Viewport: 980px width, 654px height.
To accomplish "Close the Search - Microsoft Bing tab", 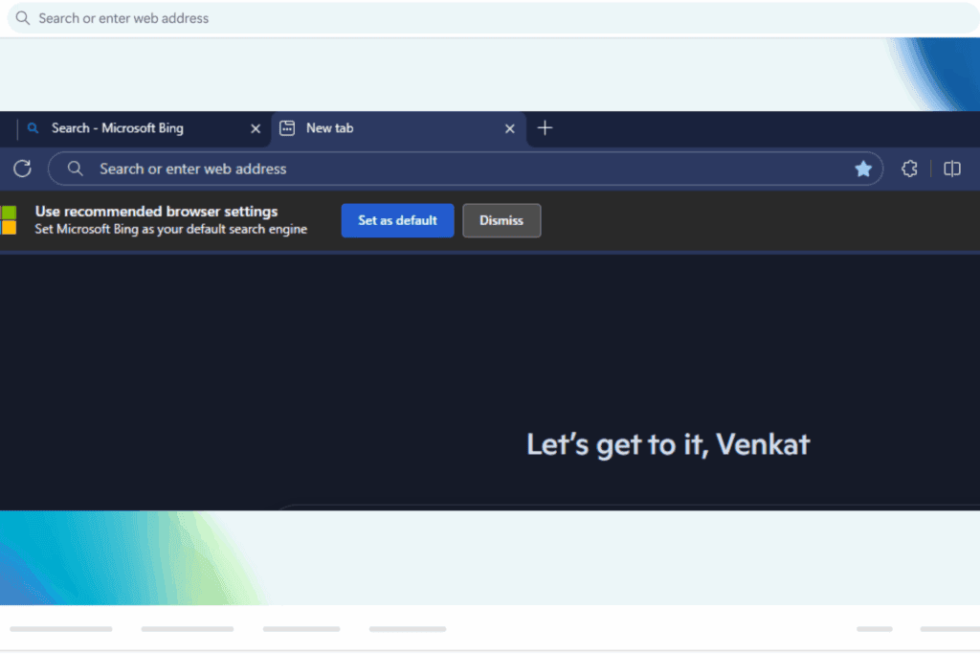I will pyautogui.click(x=255, y=127).
